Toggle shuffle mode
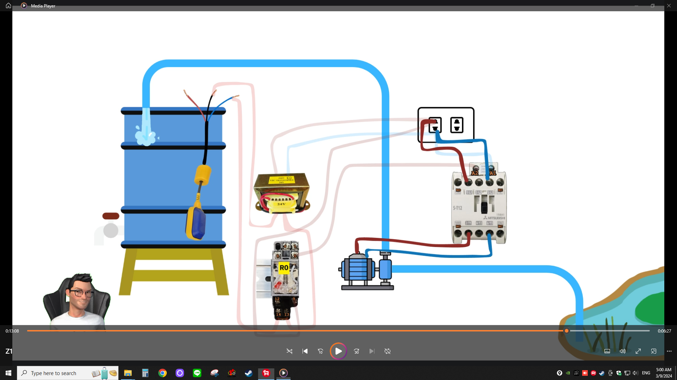The image size is (677, 380). (x=289, y=351)
